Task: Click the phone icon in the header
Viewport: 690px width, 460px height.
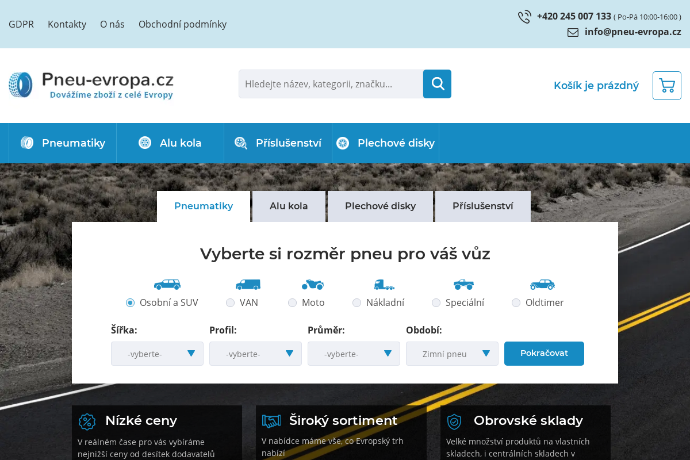Action: (524, 17)
